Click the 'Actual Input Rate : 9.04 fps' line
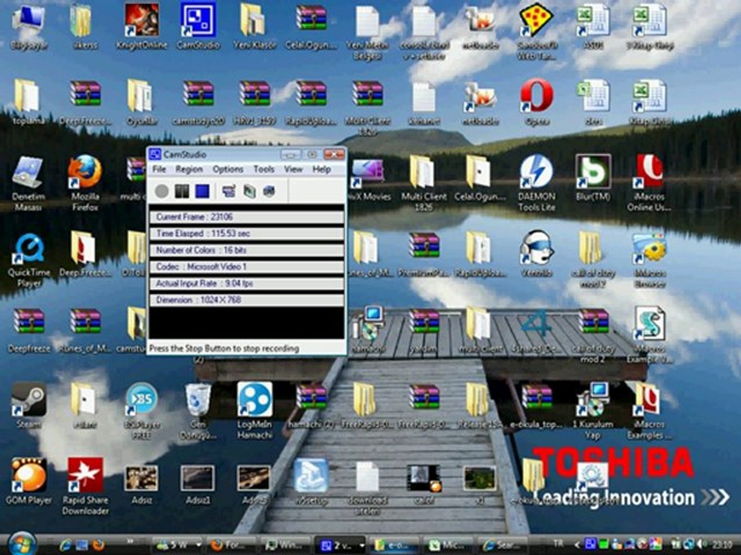 [x=246, y=283]
